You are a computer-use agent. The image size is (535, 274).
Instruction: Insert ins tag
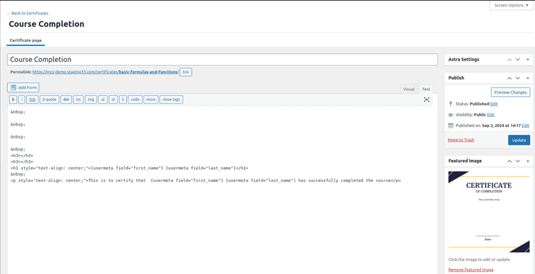pos(78,99)
